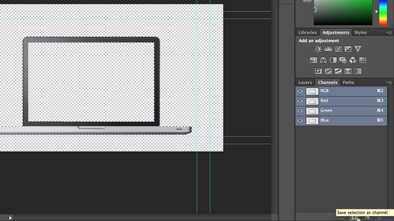
Task: Add an Invert adjustment
Action: [318, 71]
